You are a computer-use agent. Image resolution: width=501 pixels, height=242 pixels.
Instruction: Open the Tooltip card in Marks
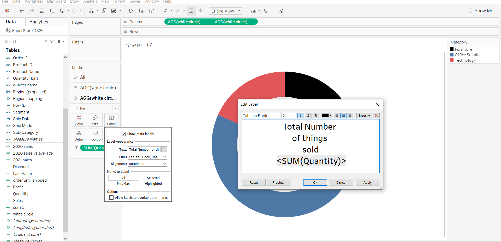pos(95,135)
